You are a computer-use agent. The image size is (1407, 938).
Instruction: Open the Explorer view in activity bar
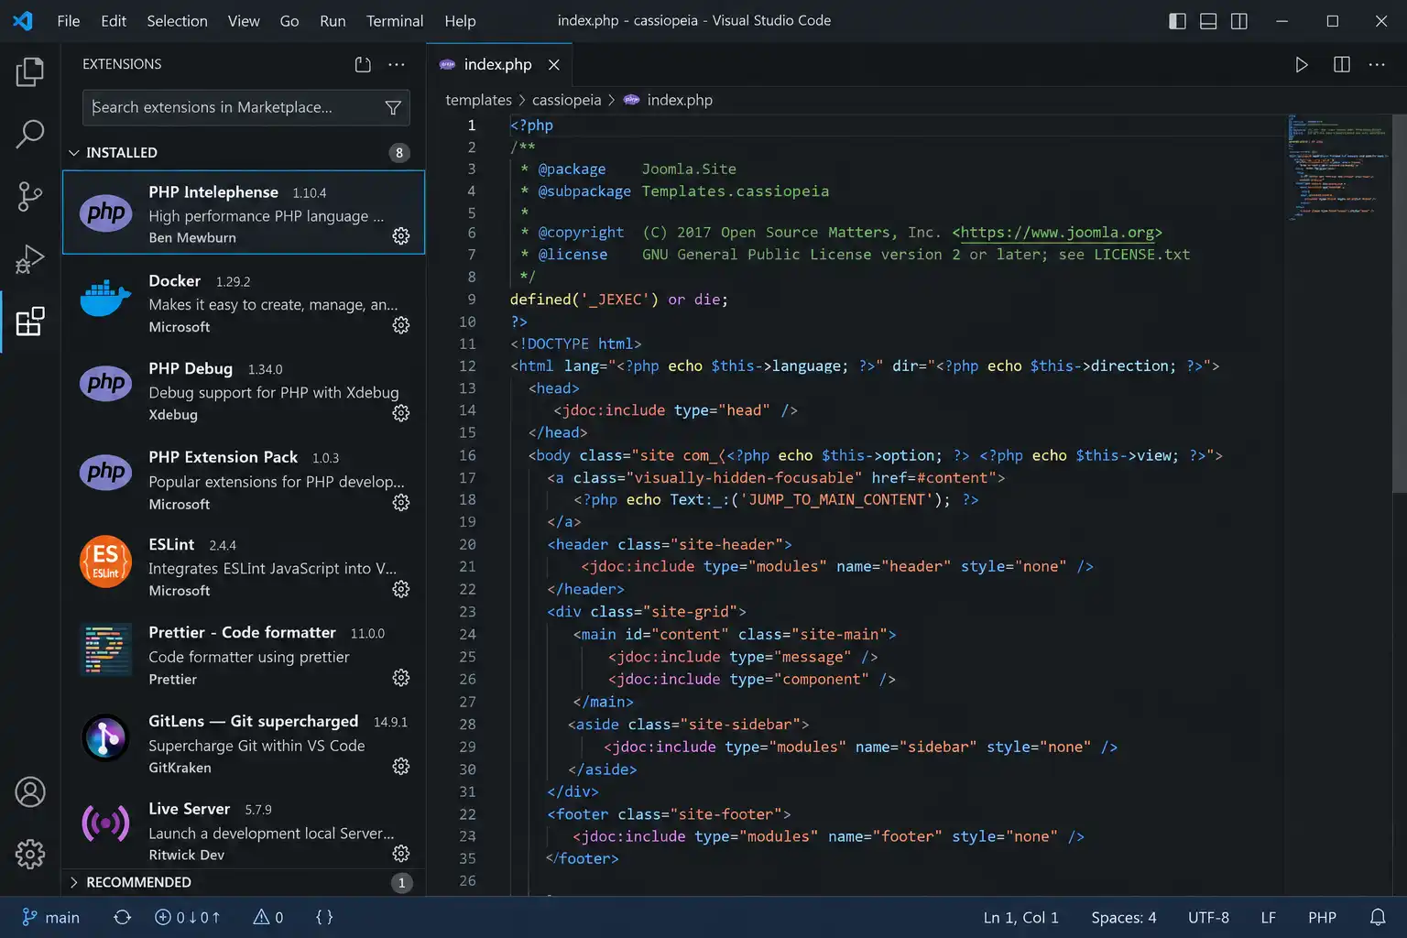tap(29, 71)
